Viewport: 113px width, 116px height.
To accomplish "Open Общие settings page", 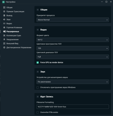I will pyautogui.click(x=10, y=8).
